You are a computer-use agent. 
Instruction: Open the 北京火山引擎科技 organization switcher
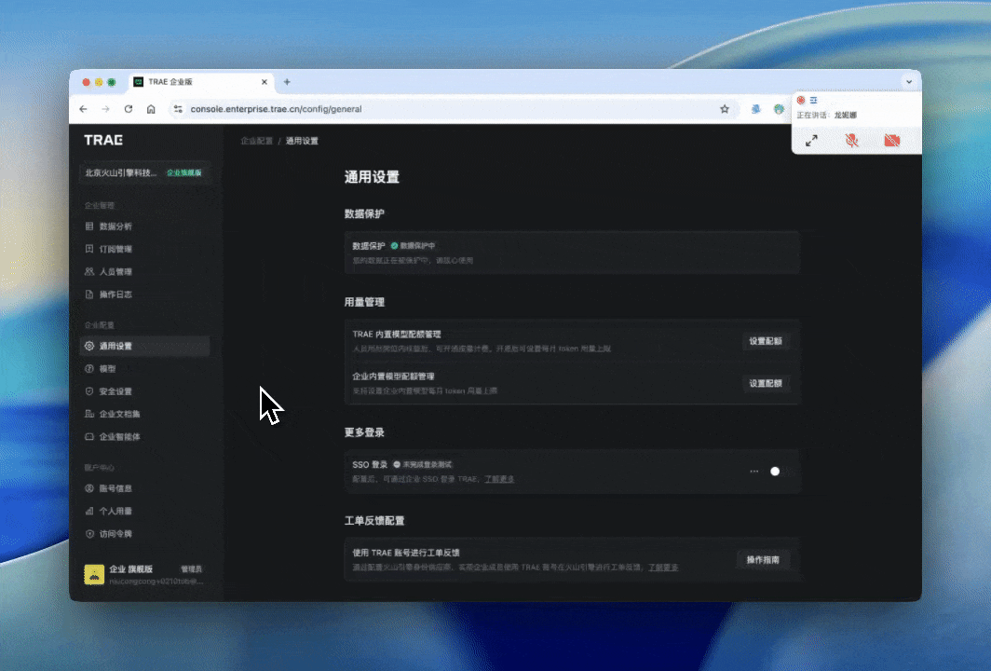pos(144,172)
